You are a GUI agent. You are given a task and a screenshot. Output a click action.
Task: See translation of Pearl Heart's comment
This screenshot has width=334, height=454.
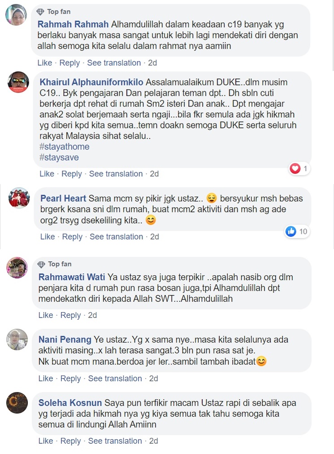(116, 237)
